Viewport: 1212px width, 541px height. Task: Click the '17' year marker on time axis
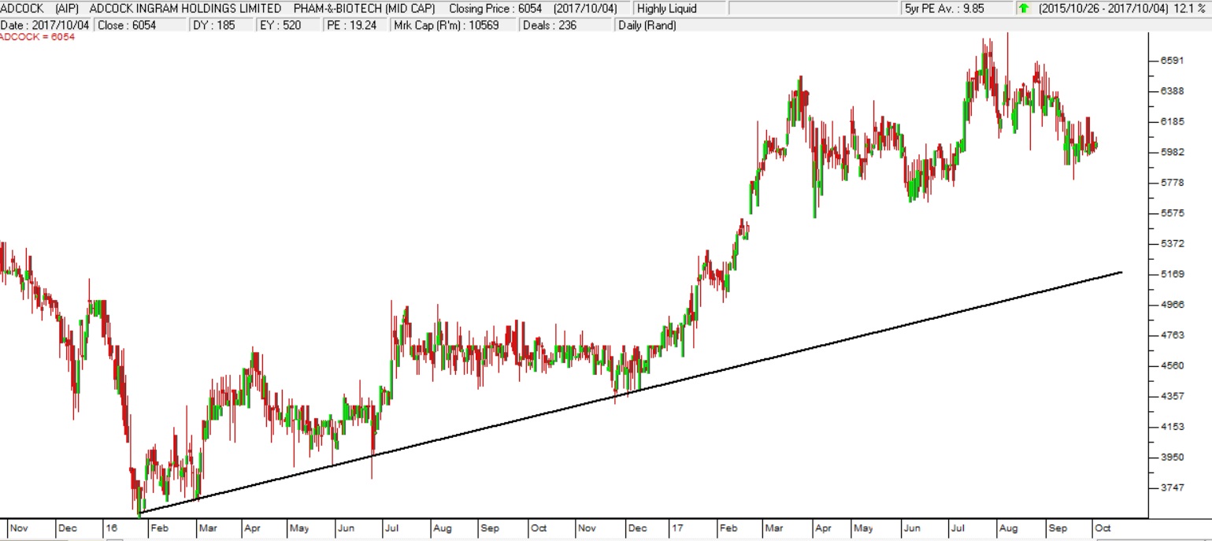click(x=676, y=528)
